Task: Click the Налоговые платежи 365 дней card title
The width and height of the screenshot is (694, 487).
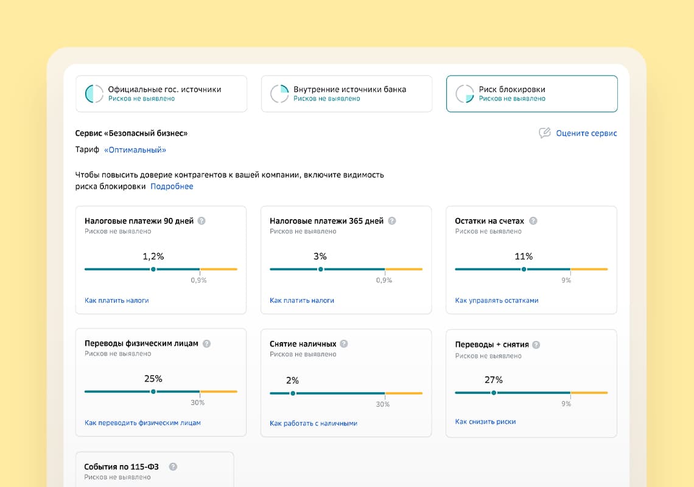Action: pos(327,221)
